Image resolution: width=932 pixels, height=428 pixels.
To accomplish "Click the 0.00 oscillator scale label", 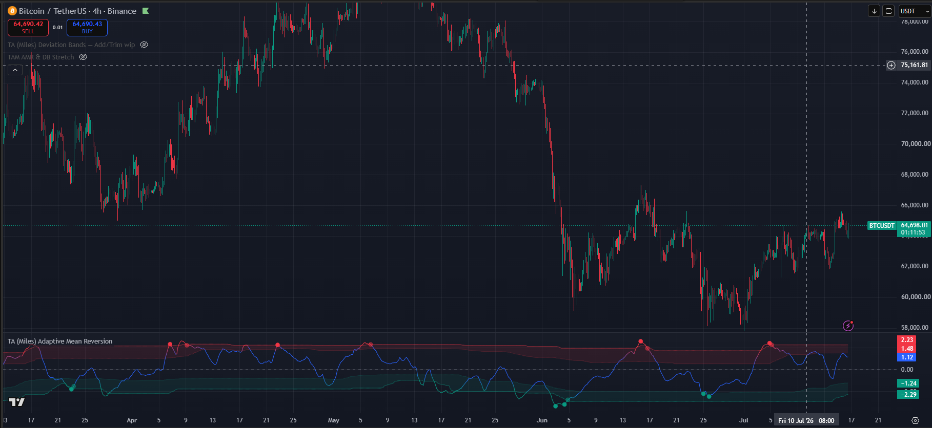I will click(x=907, y=370).
